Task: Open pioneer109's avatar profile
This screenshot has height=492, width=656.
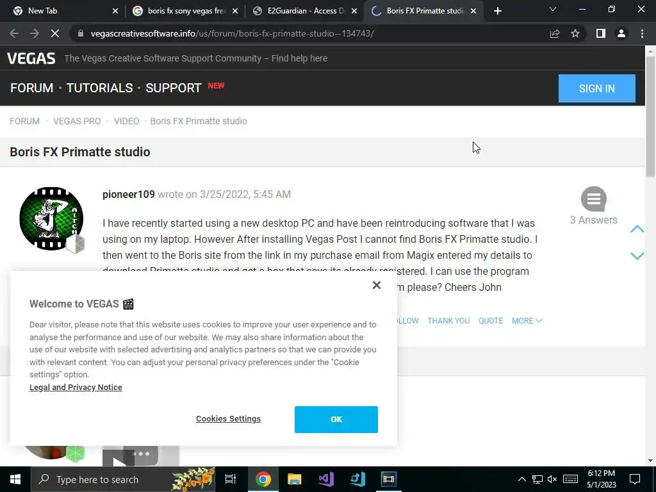Action: point(51,219)
